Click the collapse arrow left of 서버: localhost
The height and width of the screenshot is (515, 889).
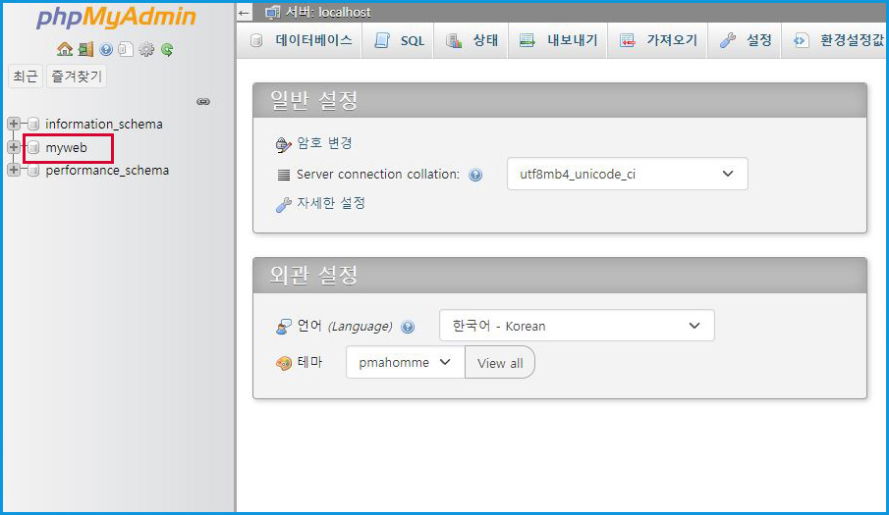(x=245, y=13)
